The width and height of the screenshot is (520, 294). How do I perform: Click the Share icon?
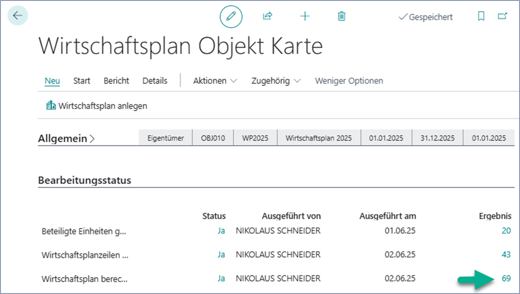click(267, 16)
